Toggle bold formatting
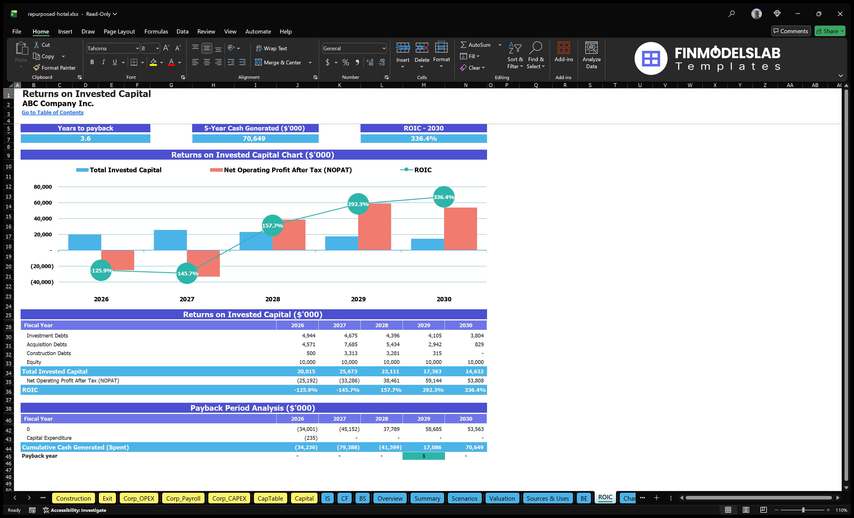 click(92, 62)
